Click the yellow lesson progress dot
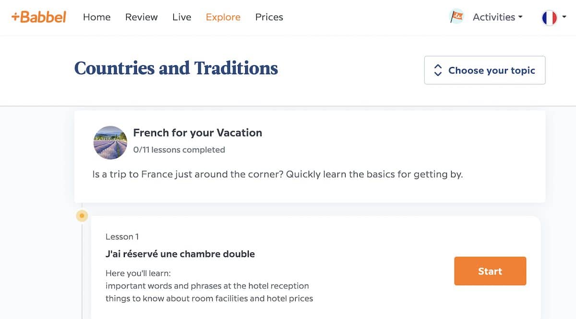The image size is (576, 319). pyautogui.click(x=82, y=216)
